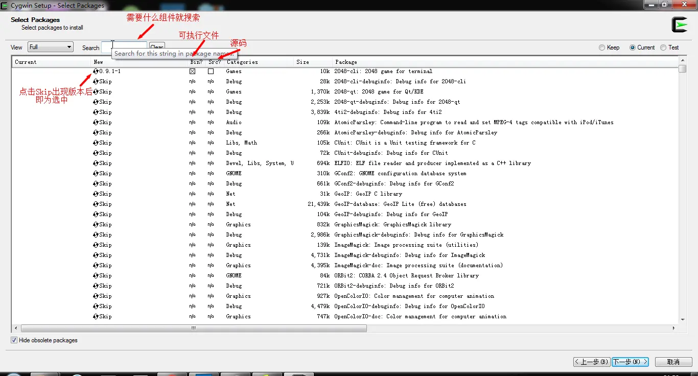The height and width of the screenshot is (376, 698).
Task: Click the cycle icon for GeoIP C library
Action: tap(96, 194)
